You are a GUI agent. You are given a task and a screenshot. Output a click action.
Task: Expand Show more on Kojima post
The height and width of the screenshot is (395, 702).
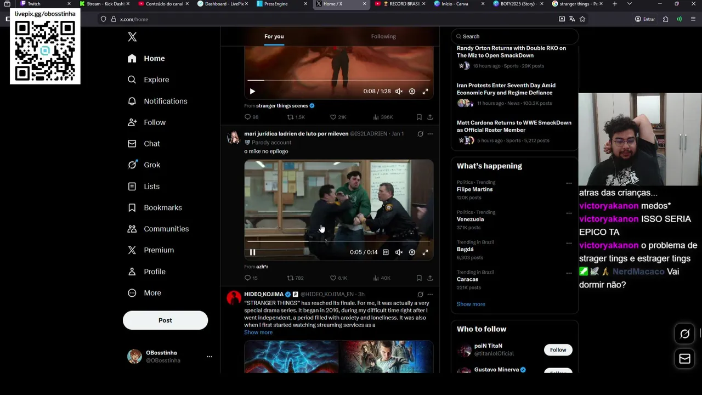(258, 332)
